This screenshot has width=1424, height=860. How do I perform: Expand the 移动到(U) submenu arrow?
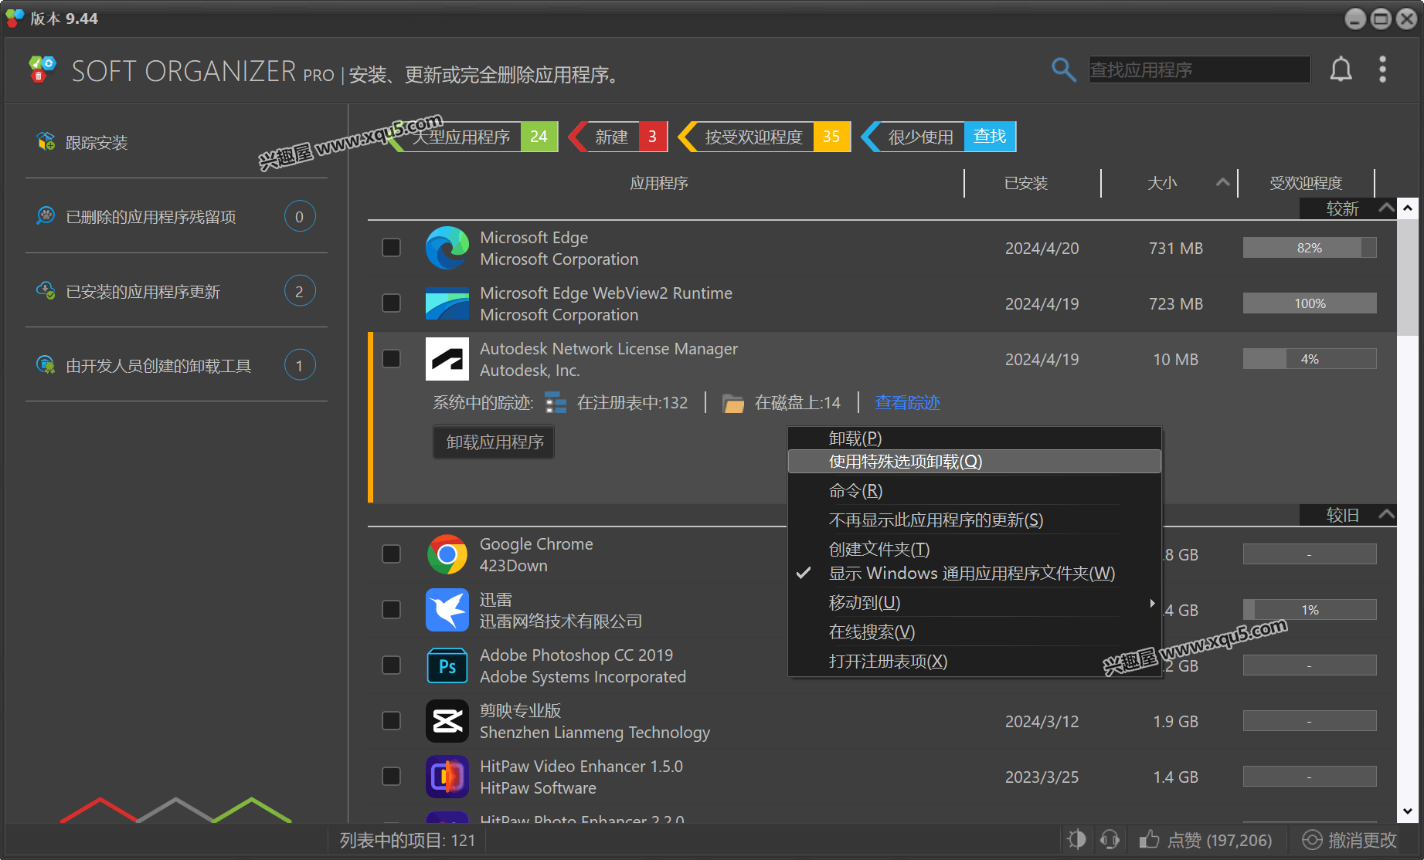1151,603
